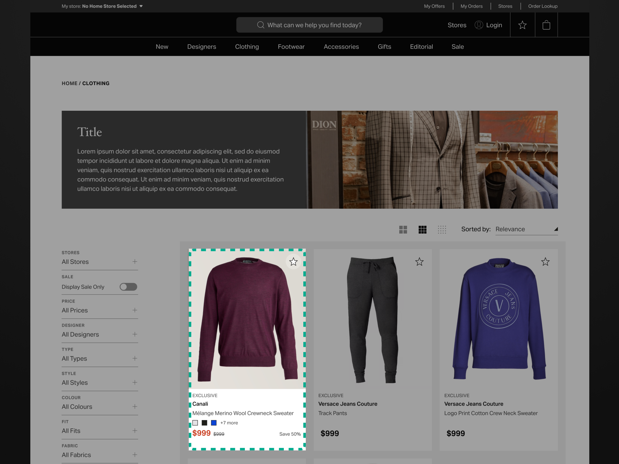
Task: Pick the blue colour swatch on sweater
Action: tap(214, 423)
